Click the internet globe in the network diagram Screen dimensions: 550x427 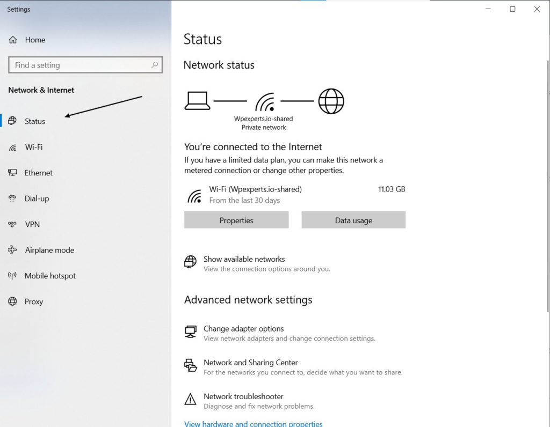(331, 100)
